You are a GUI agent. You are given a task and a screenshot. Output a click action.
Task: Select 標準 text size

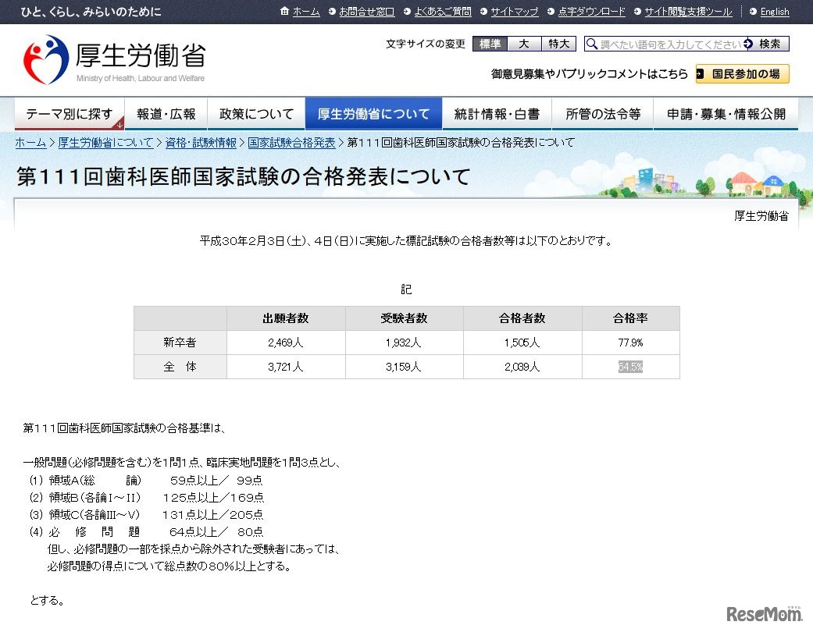pos(490,44)
